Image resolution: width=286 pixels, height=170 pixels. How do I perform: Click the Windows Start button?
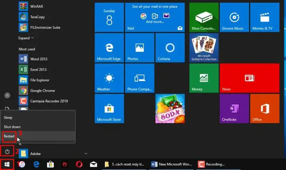click(7, 164)
